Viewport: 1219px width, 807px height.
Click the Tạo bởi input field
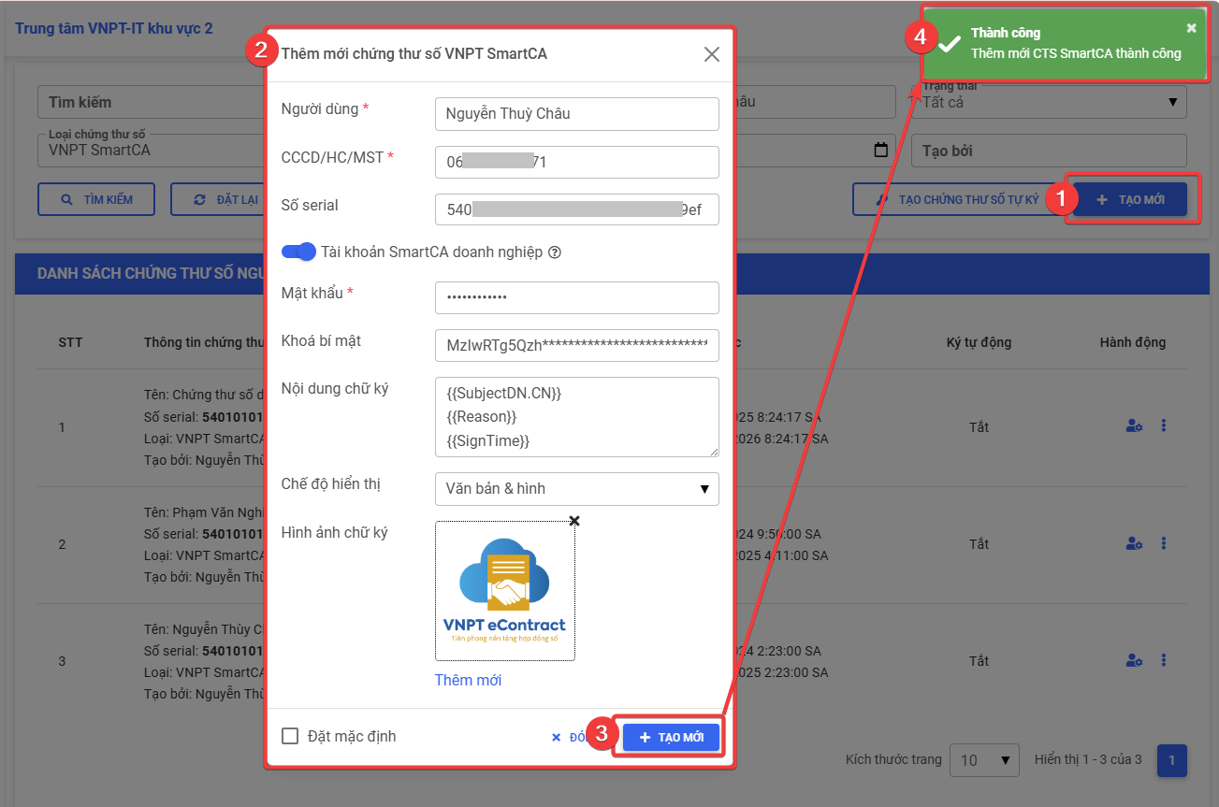tap(1048, 151)
